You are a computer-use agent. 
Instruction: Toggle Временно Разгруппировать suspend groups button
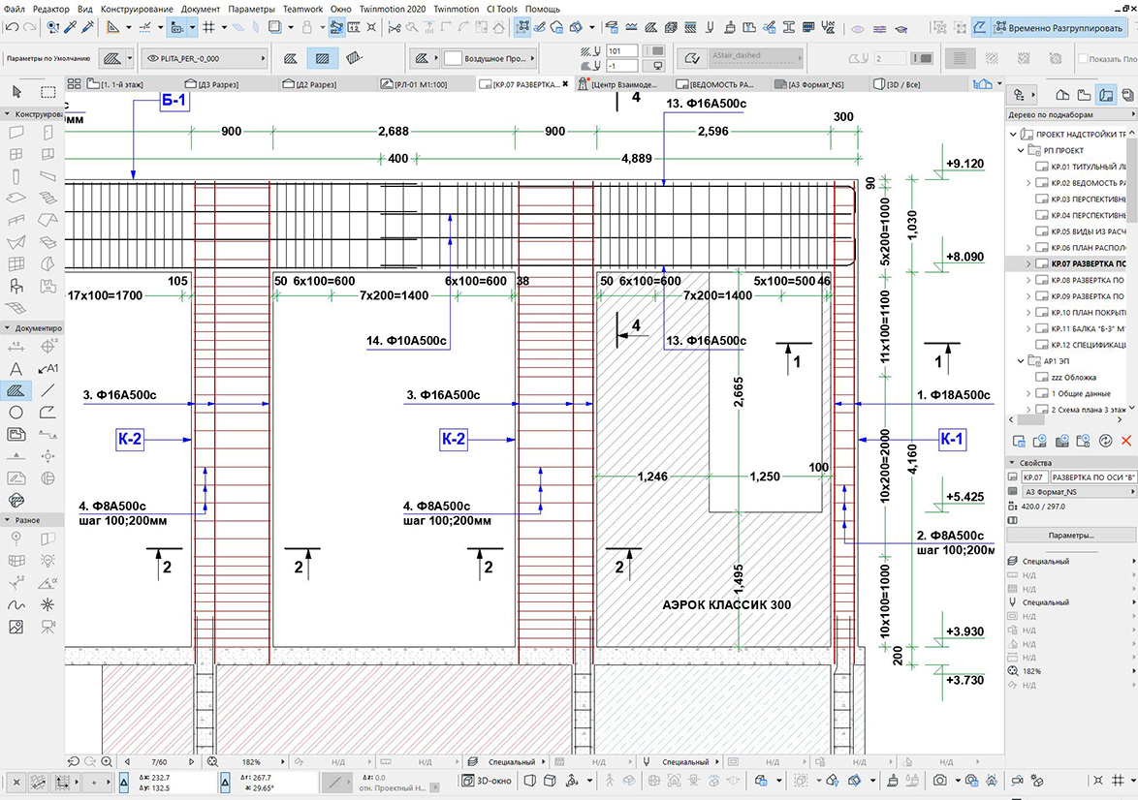tap(1059, 28)
